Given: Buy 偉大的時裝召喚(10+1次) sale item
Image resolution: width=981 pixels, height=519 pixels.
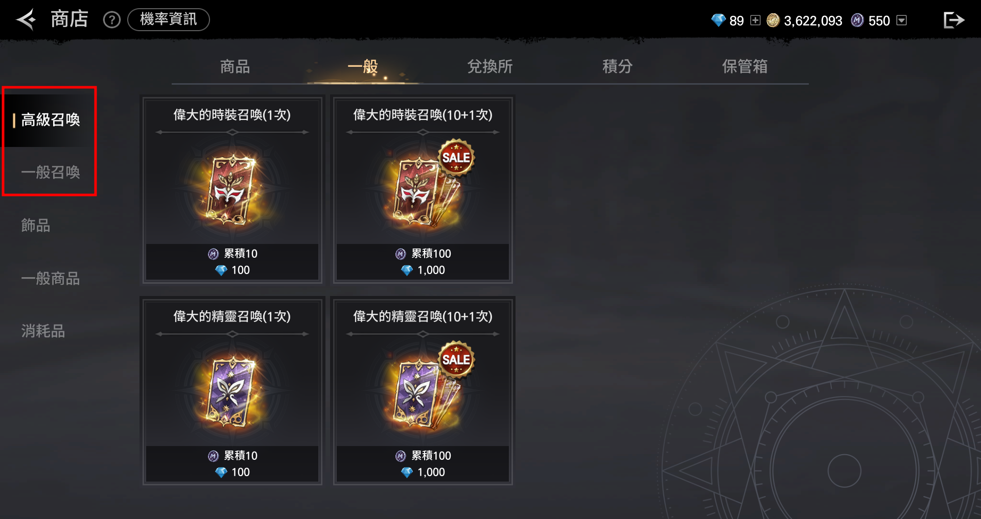Looking at the screenshot, I should tap(423, 189).
